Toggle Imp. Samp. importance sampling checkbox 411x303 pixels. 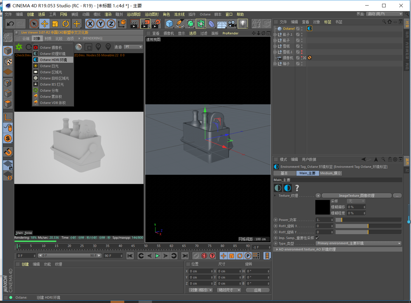pos(317,238)
